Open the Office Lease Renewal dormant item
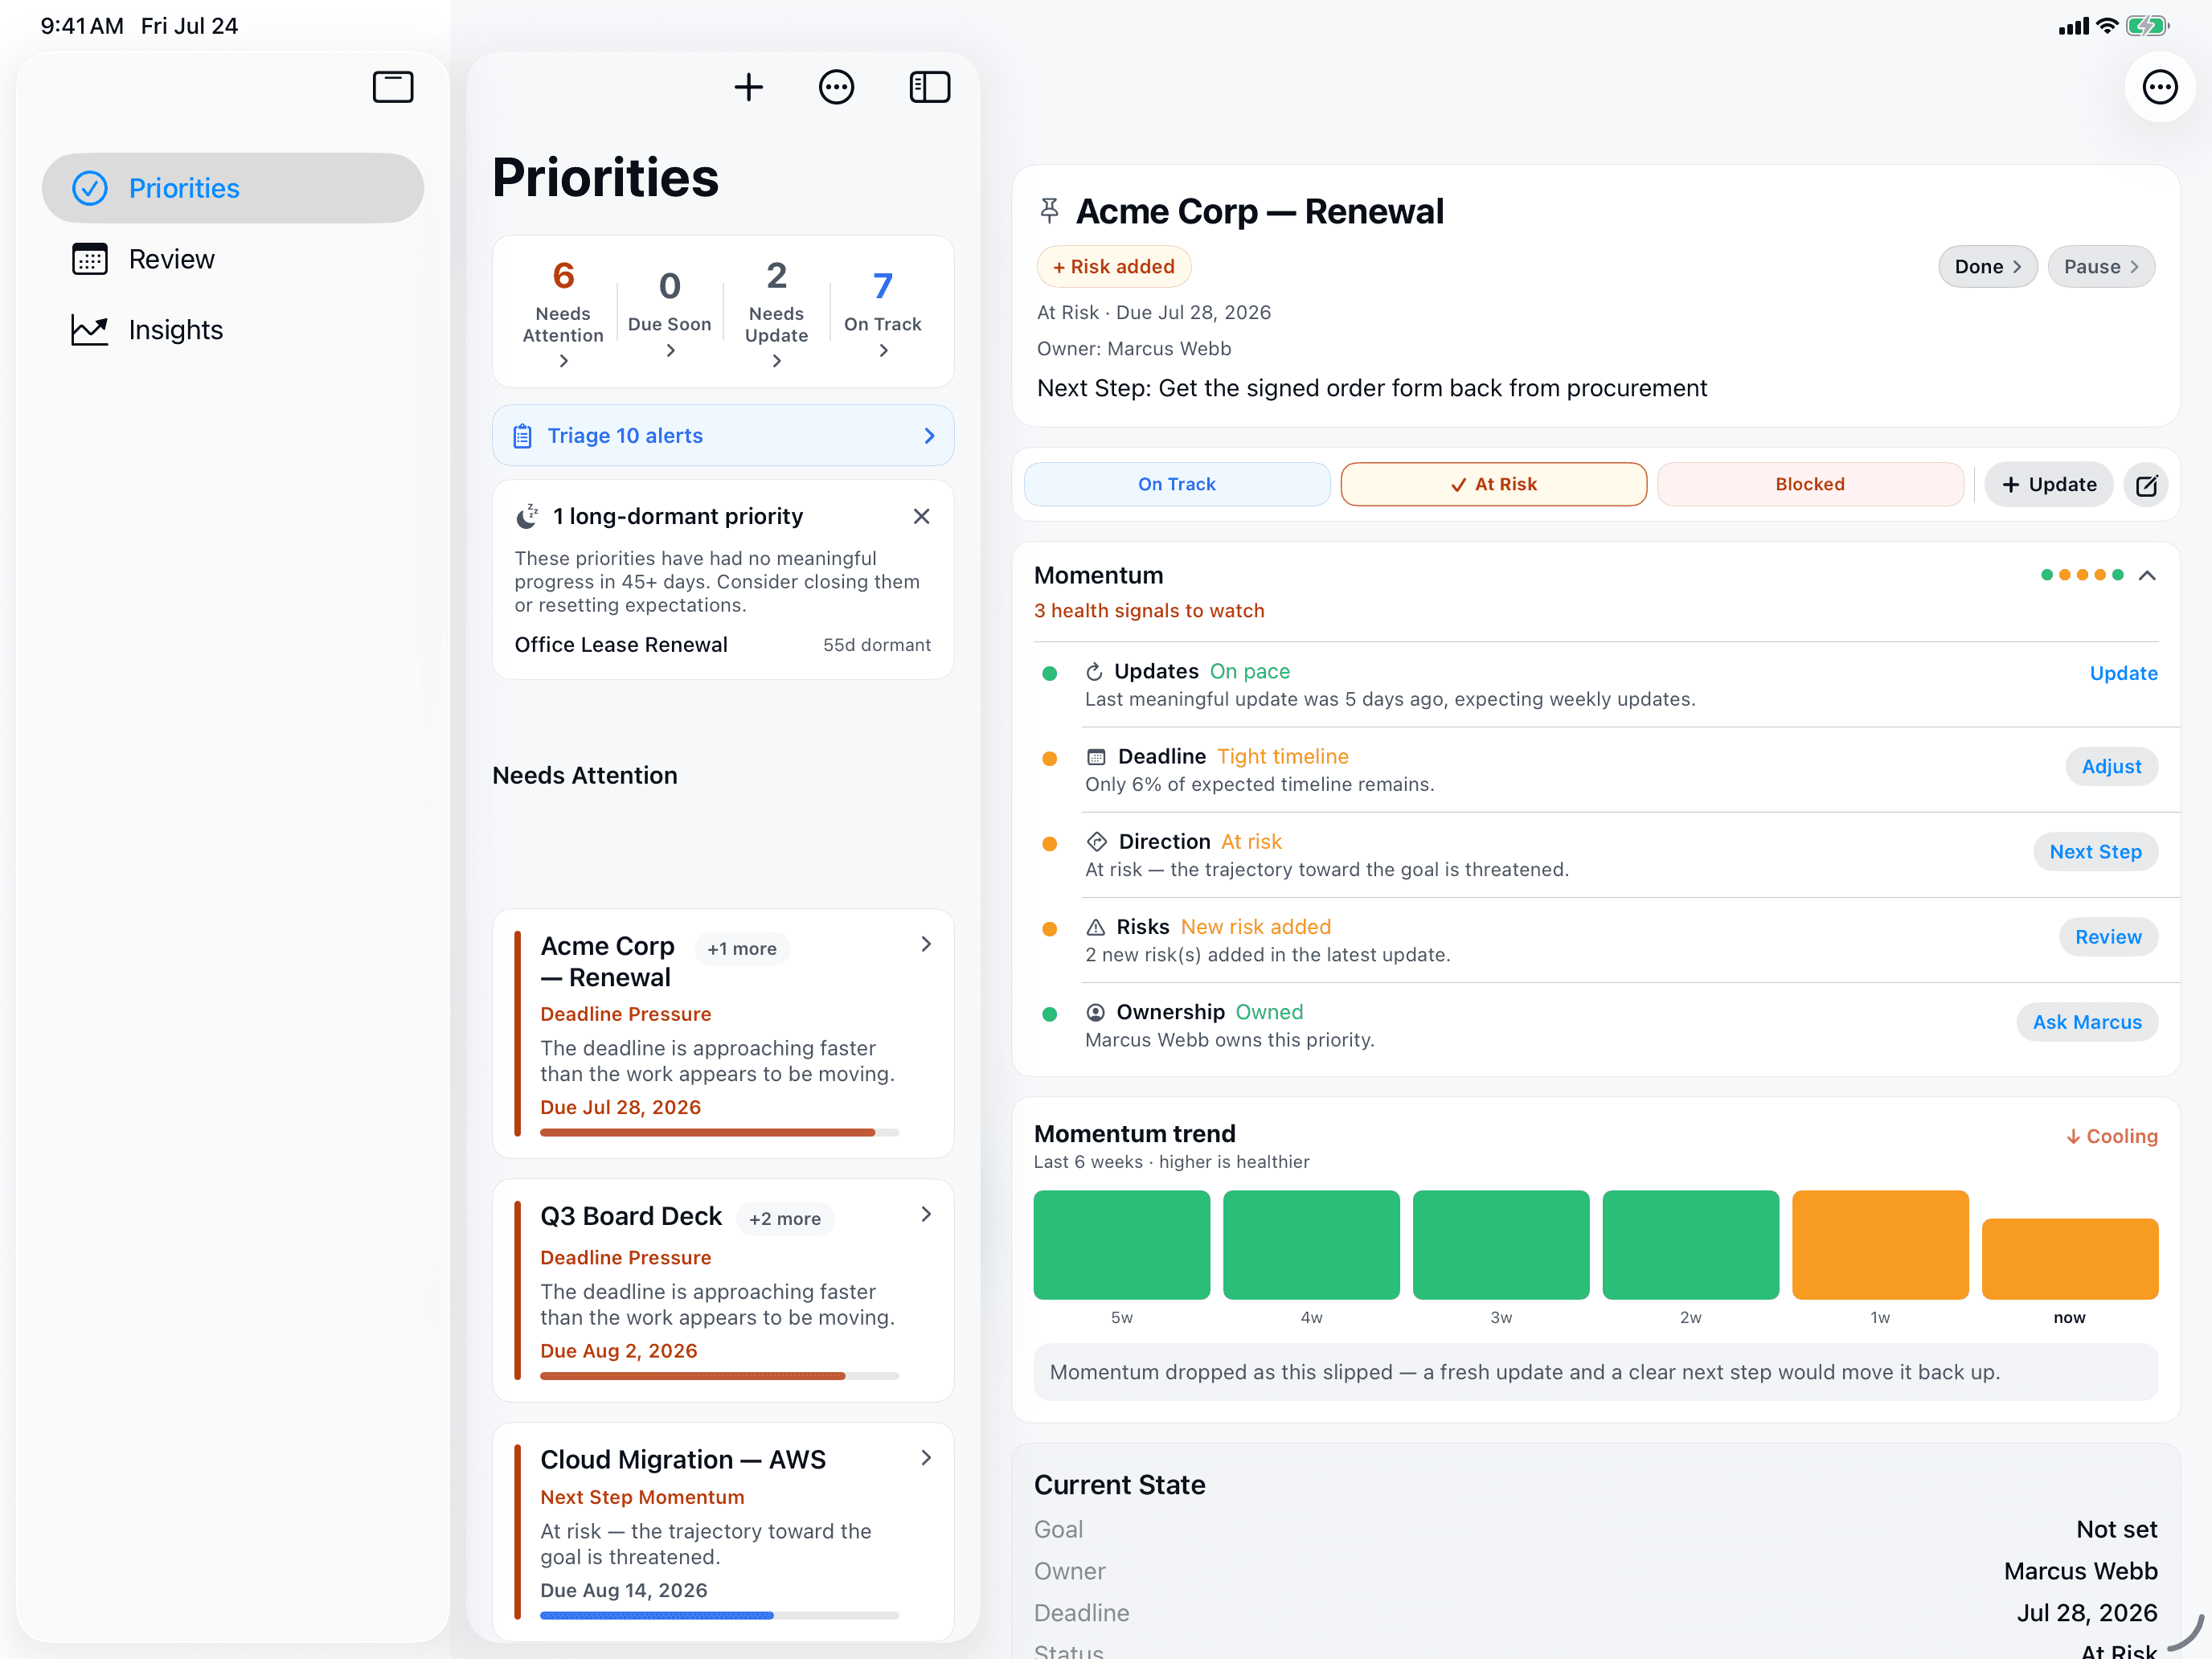This screenshot has width=2212, height=1659. (x=722, y=645)
